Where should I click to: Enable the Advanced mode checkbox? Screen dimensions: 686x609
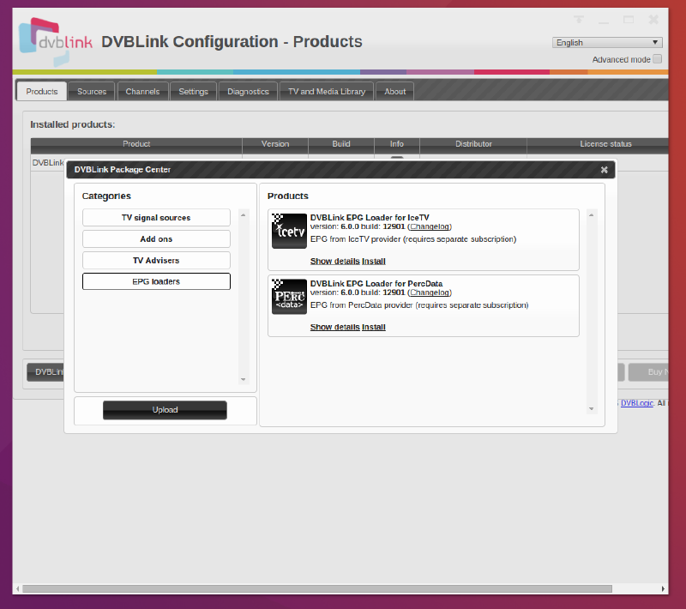tap(657, 59)
